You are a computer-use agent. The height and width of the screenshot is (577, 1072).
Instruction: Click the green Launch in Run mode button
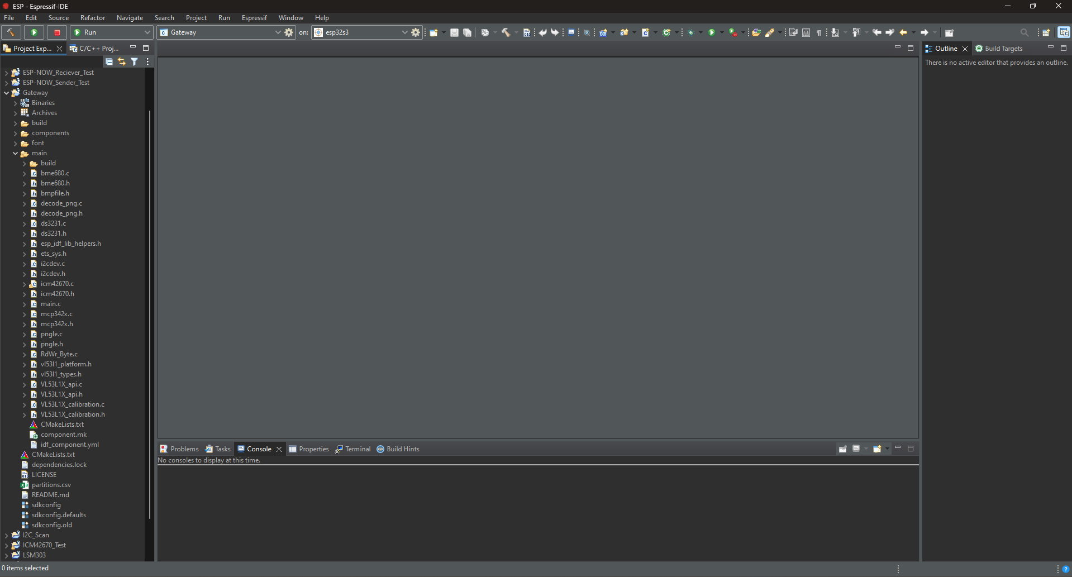click(34, 32)
